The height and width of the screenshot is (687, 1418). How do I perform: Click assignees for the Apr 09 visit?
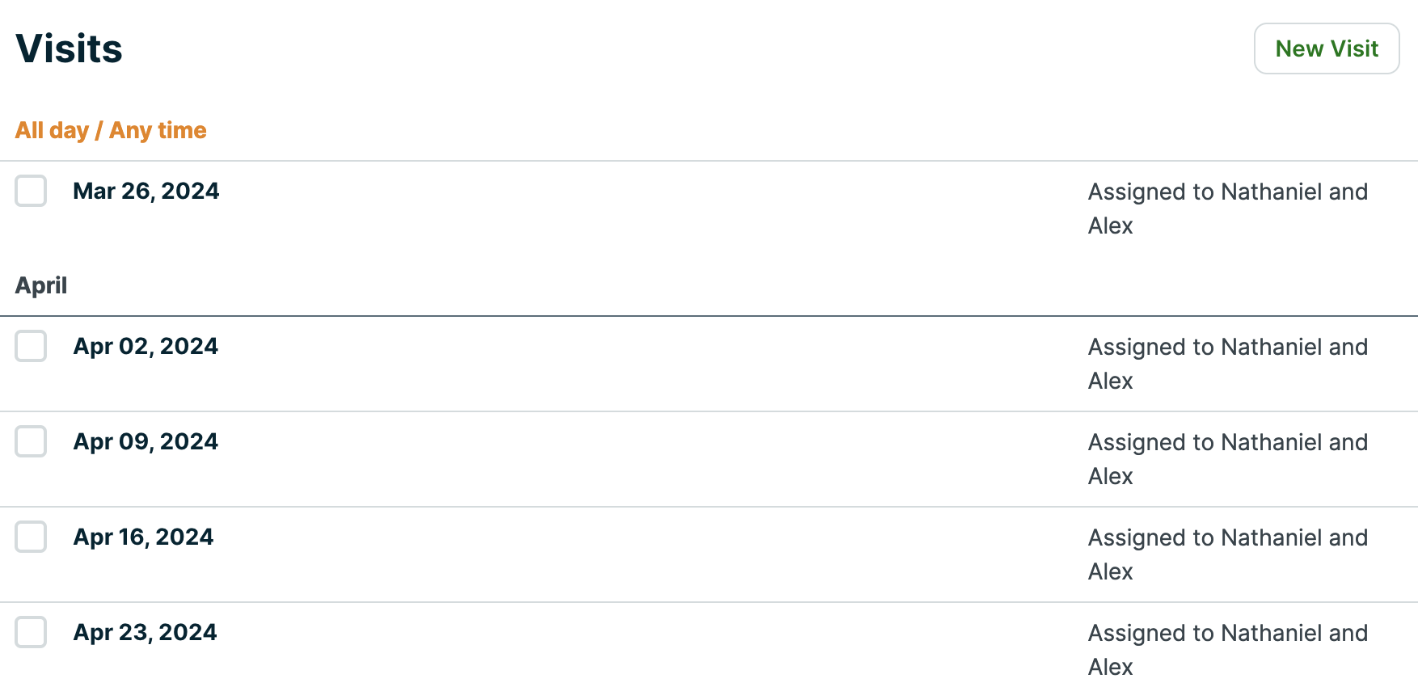click(x=1227, y=459)
